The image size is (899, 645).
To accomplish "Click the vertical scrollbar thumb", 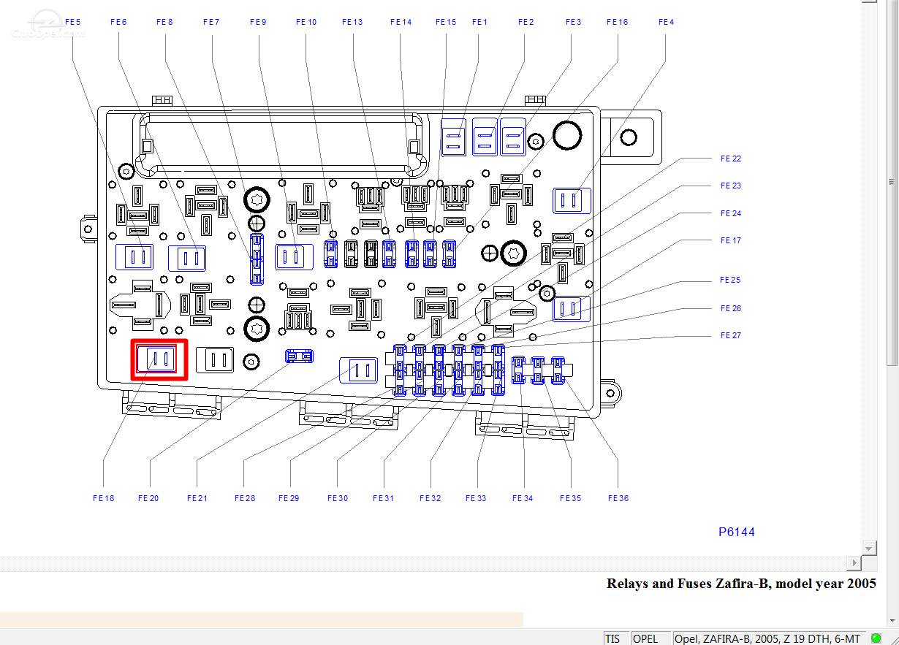I will point(892,182).
